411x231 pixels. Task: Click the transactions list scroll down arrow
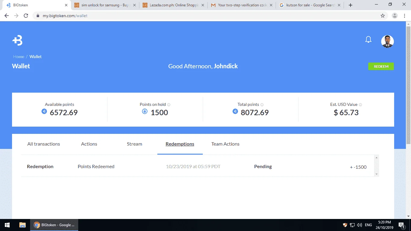click(376, 174)
